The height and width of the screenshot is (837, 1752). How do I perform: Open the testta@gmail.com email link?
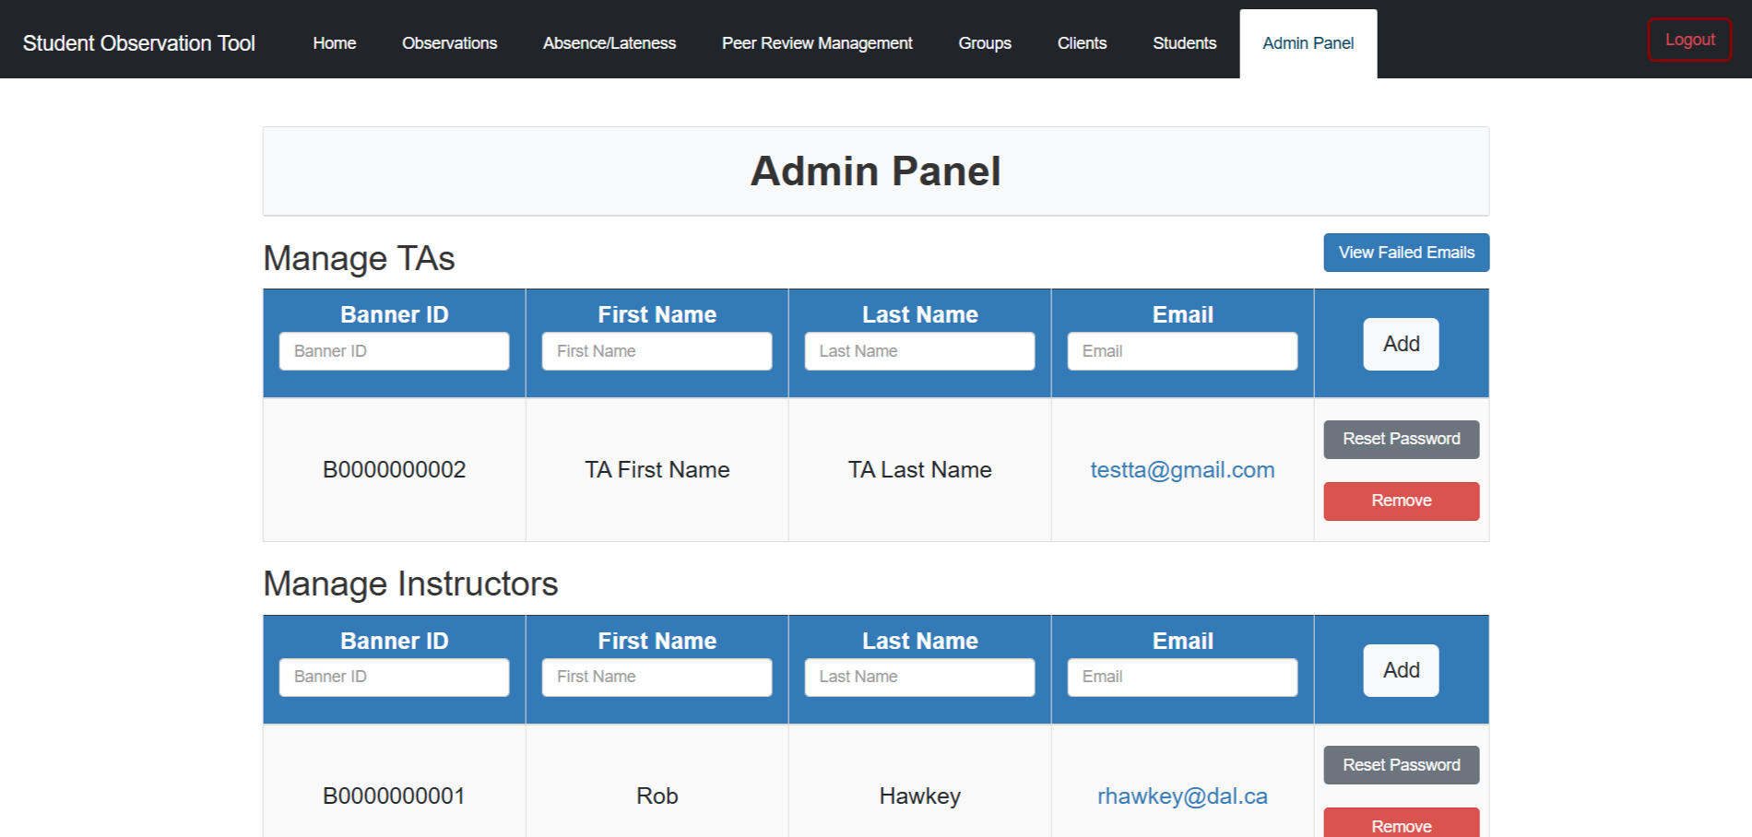(1183, 470)
